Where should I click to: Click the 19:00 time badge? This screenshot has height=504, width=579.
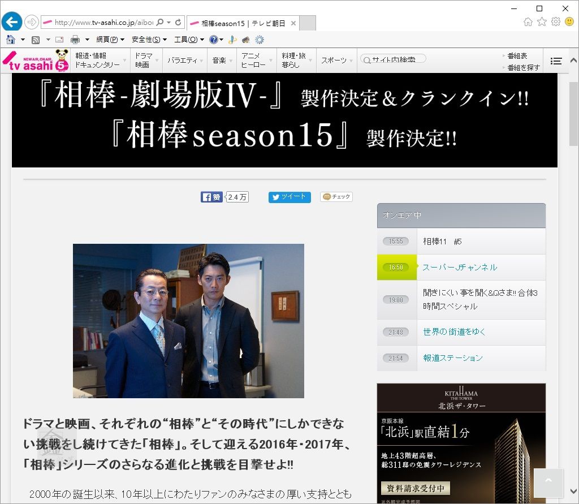point(395,300)
